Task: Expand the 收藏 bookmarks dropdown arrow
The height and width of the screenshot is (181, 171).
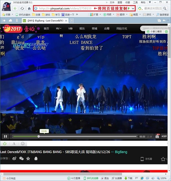Action: coord(12,15)
